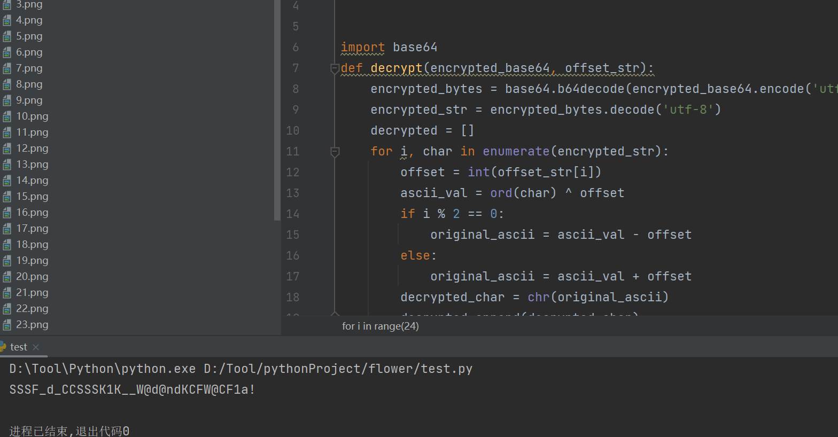
Task: Click the test.py path in console
Action: click(x=338, y=369)
